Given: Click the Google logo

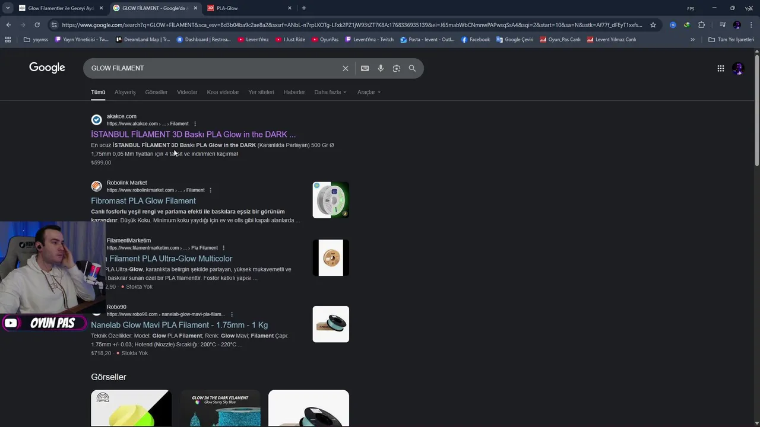Looking at the screenshot, I should point(47,68).
